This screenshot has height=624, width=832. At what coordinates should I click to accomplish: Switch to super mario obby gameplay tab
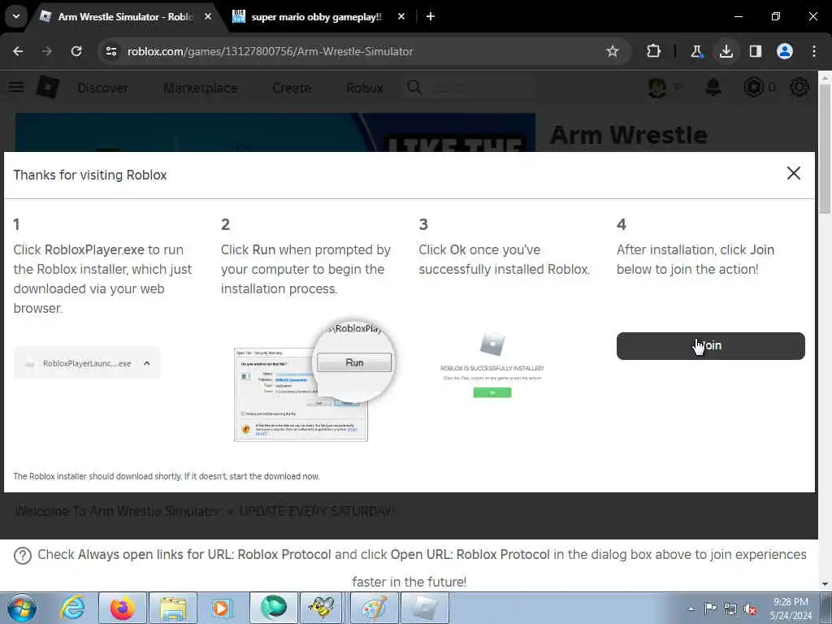[316, 17]
